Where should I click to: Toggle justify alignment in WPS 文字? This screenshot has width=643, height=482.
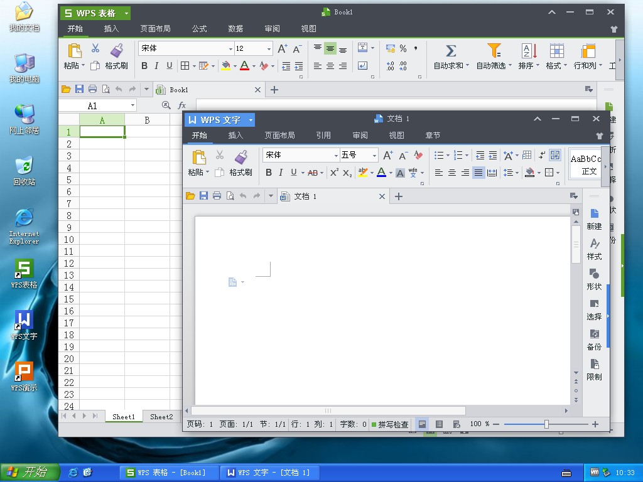(478, 173)
